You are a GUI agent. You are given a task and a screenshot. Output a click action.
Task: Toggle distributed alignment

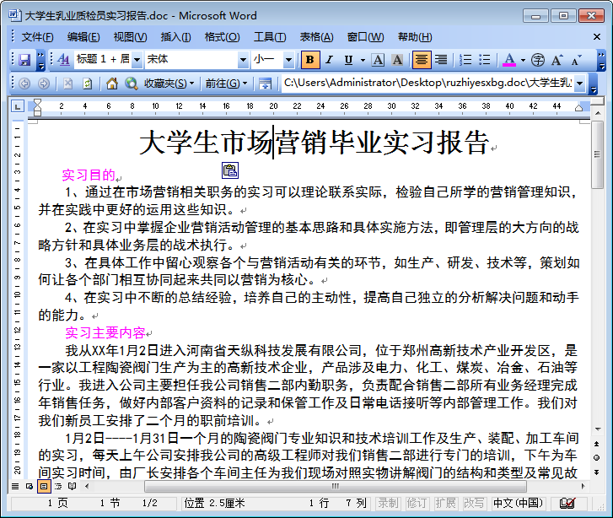441,60
